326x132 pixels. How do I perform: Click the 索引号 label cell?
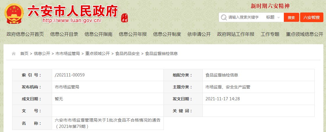pos(32,75)
